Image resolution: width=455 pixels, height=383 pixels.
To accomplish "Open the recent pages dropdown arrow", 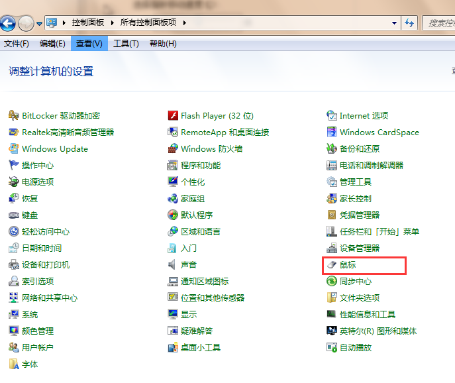I will coord(39,23).
